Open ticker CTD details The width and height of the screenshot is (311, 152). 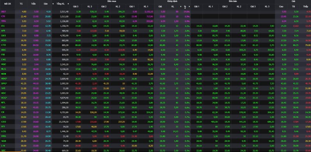tap(3, 45)
